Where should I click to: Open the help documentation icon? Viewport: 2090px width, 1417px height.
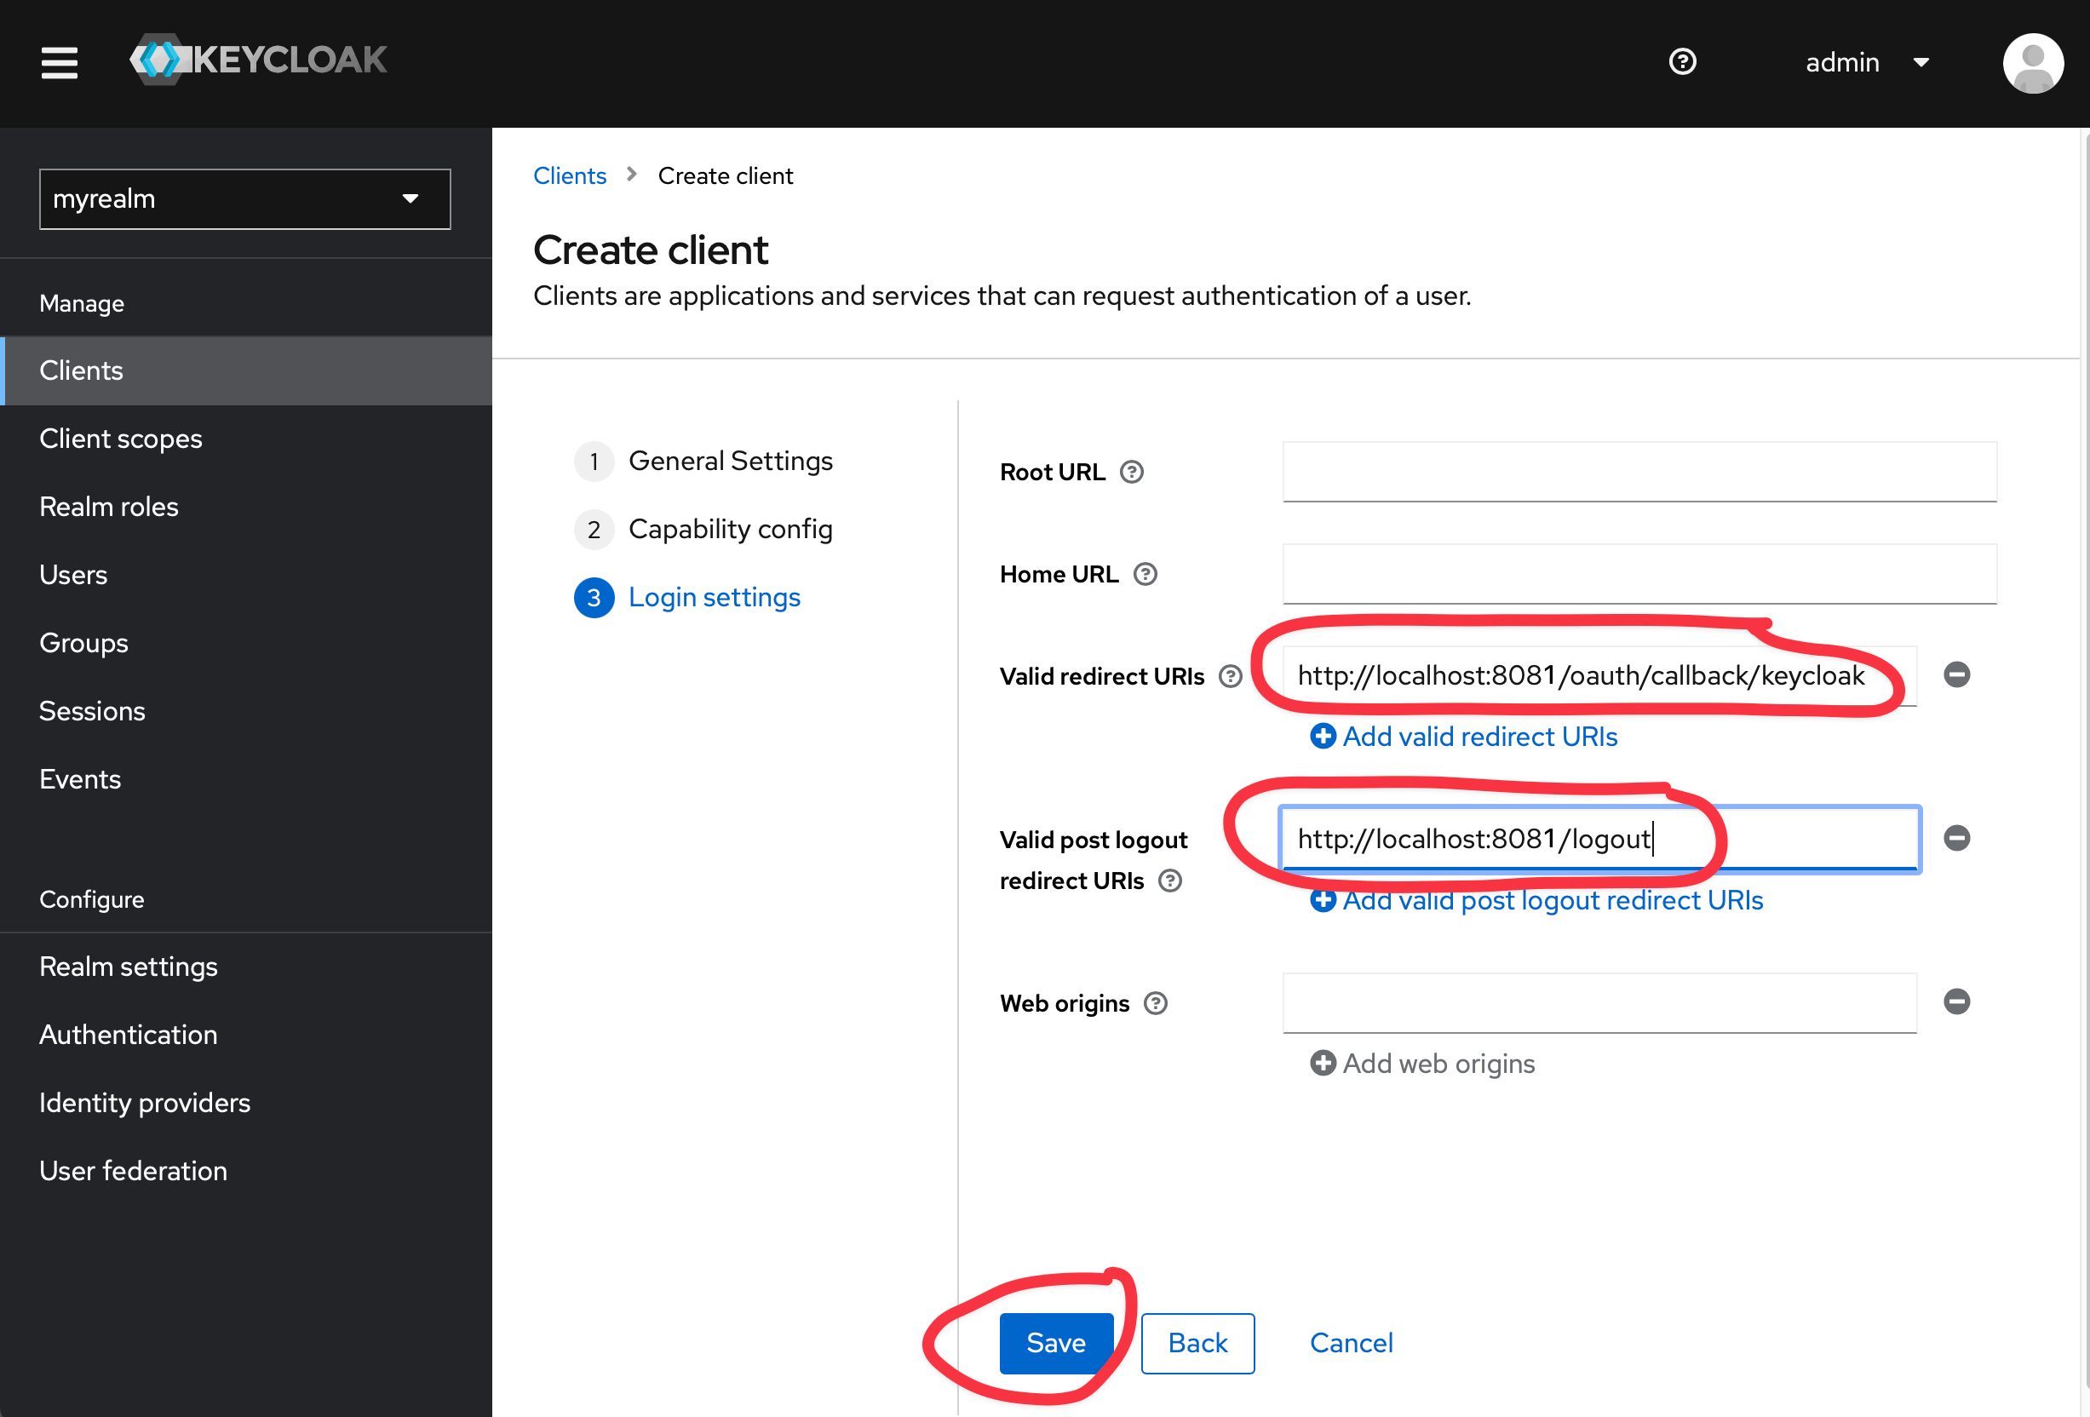(x=1682, y=61)
